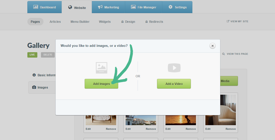Click the View My Site link
The image size is (275, 140).
coord(237,21)
